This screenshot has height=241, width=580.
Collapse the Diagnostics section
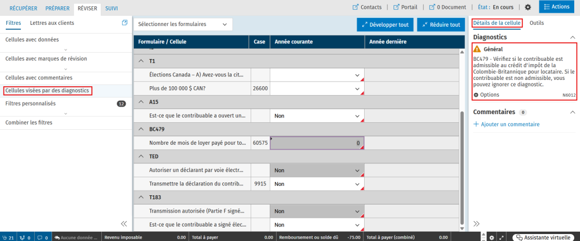pyautogui.click(x=572, y=37)
